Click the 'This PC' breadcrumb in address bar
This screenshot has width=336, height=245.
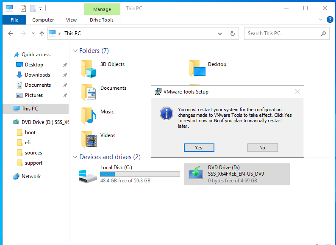coord(72,33)
